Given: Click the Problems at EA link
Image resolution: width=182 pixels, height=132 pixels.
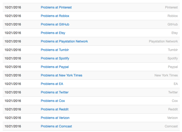Looking at the screenshot, I should (52, 84).
